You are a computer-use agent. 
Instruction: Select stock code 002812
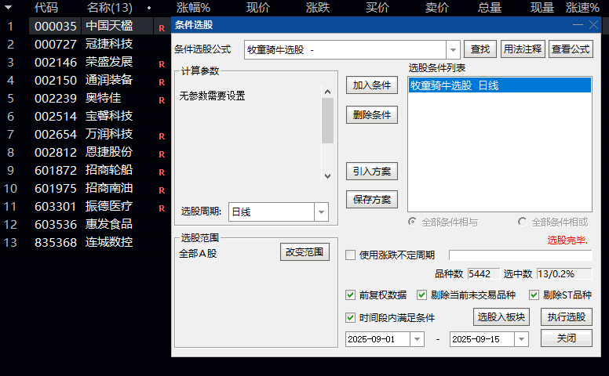(x=56, y=152)
